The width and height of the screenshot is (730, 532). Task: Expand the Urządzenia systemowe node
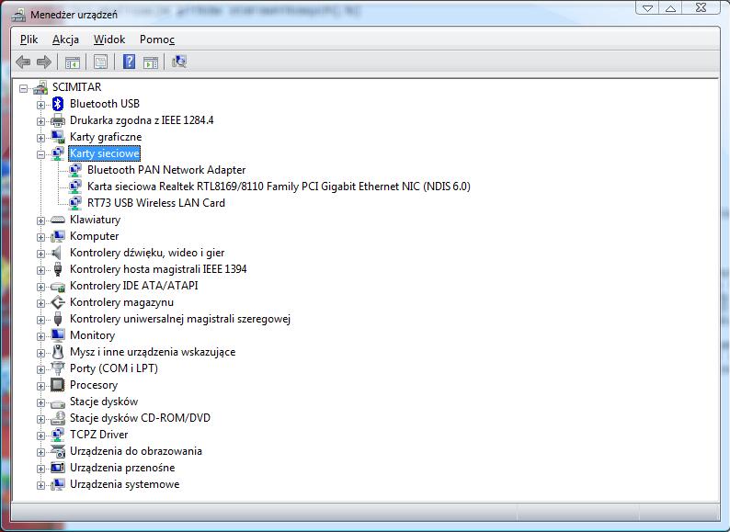point(41,485)
